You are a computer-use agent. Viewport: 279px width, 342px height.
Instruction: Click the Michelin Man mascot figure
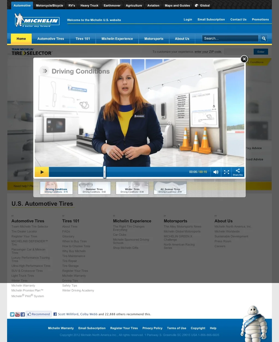coord(254,323)
